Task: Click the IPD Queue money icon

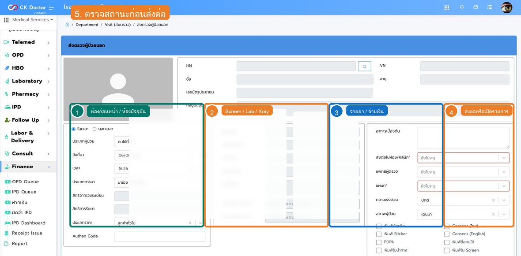Action: pos(7,192)
